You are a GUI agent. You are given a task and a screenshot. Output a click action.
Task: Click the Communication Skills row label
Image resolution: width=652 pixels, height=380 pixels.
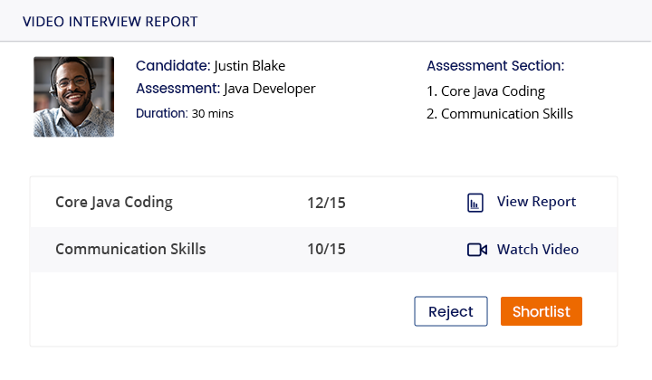[x=130, y=250]
